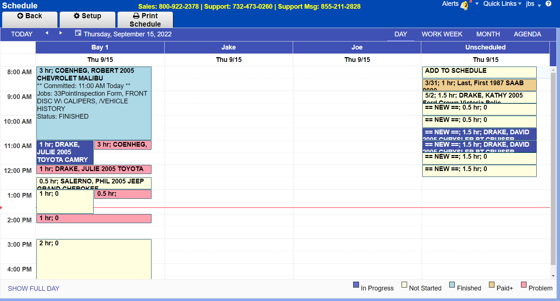Click the Not Started legend color swatch
560x301 pixels.
404,285
